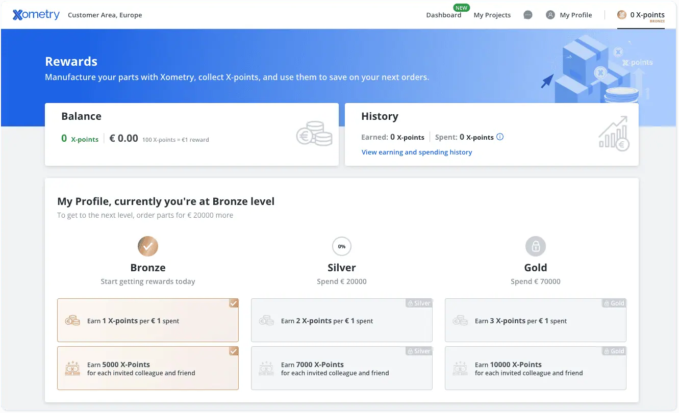Image resolution: width=679 pixels, height=413 pixels.
Task: Select the Earn 2 X-points per € 1 card
Action: [342, 320]
